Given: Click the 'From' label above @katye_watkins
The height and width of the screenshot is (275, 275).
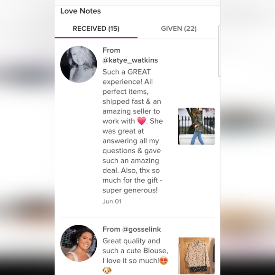Looking at the screenshot, I should coord(111,50).
